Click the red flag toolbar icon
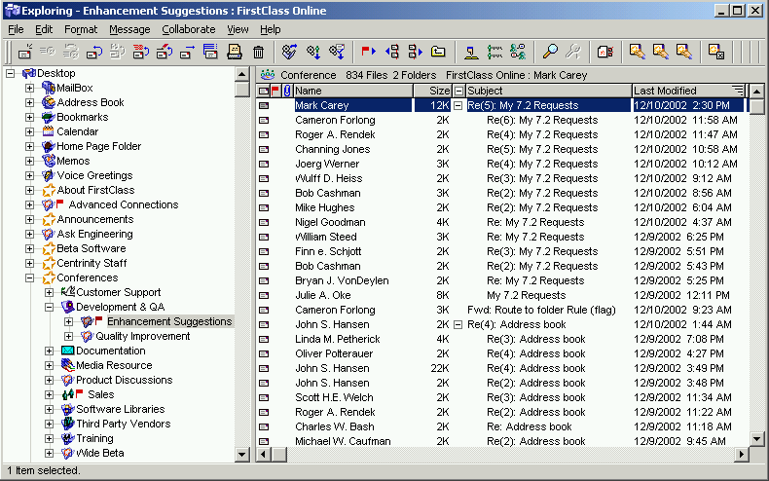 [x=368, y=52]
